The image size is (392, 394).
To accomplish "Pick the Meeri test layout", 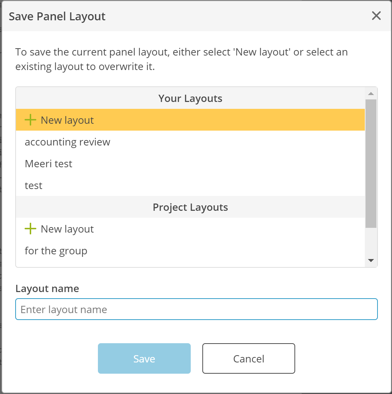I will pyautogui.click(x=190, y=164).
